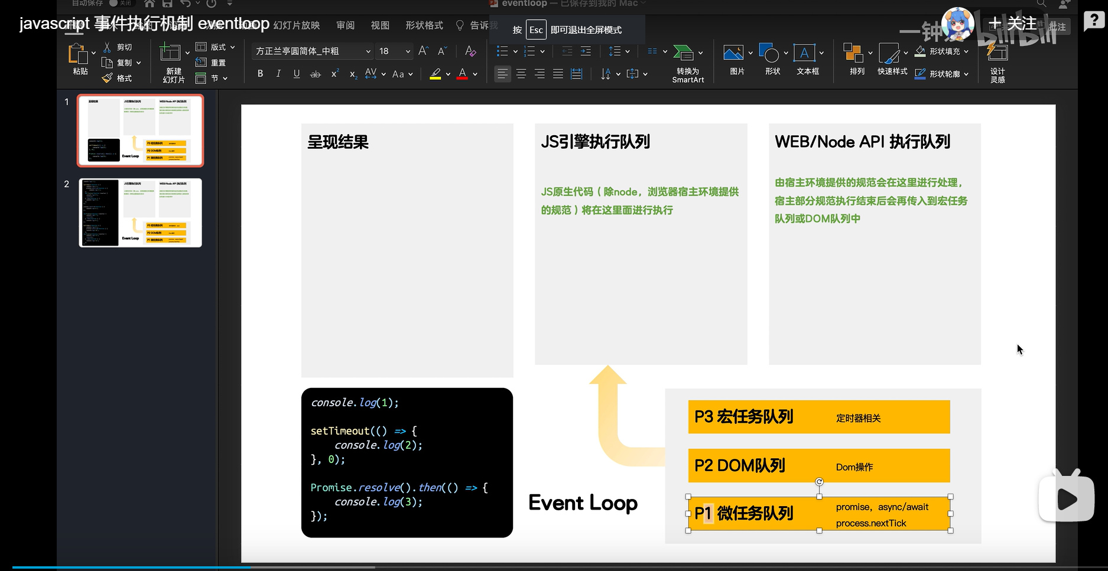Viewport: 1108px width, 571px height.
Task: Click the scissors Cut icon
Action: click(x=108, y=47)
